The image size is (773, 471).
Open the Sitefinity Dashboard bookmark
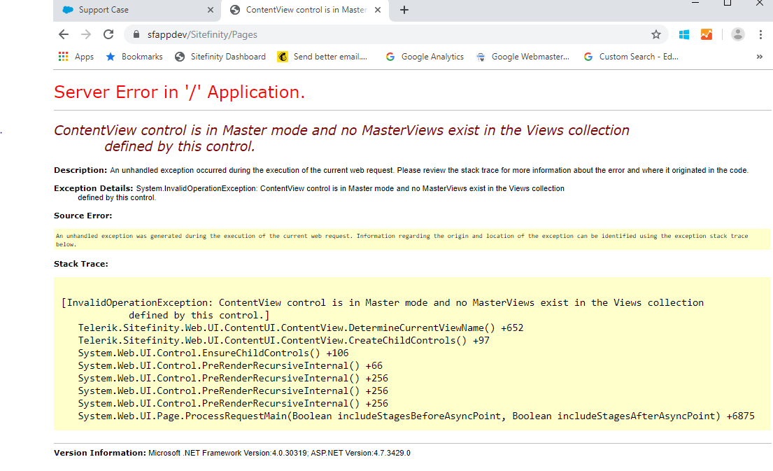220,57
